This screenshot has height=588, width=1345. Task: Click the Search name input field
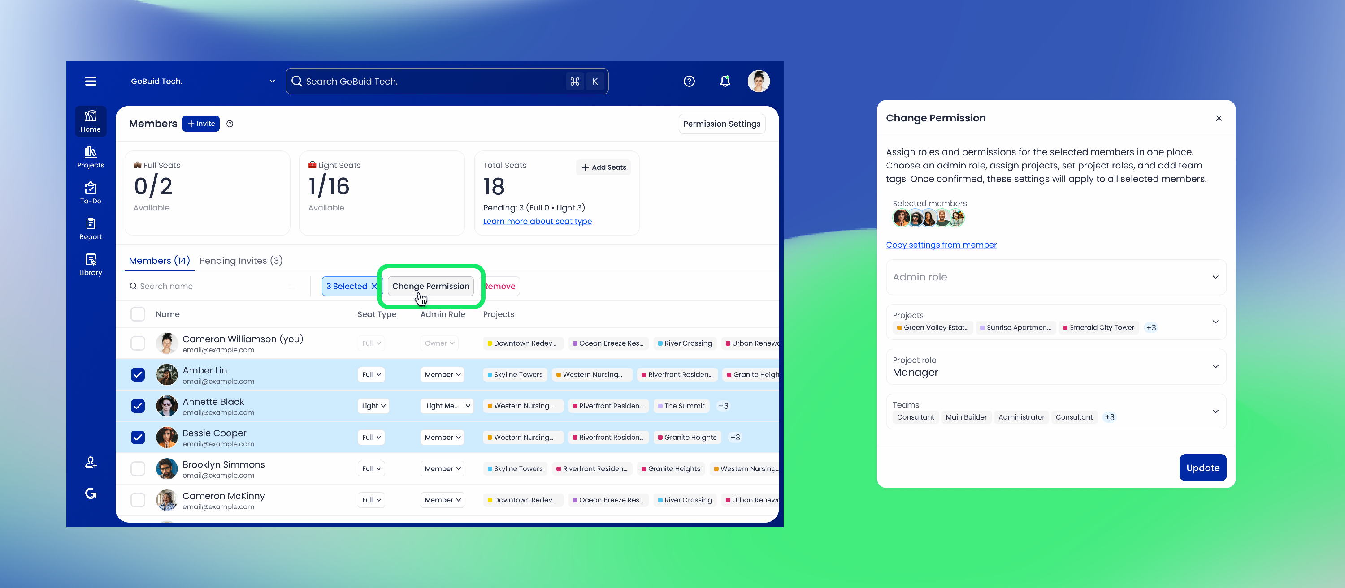209,286
